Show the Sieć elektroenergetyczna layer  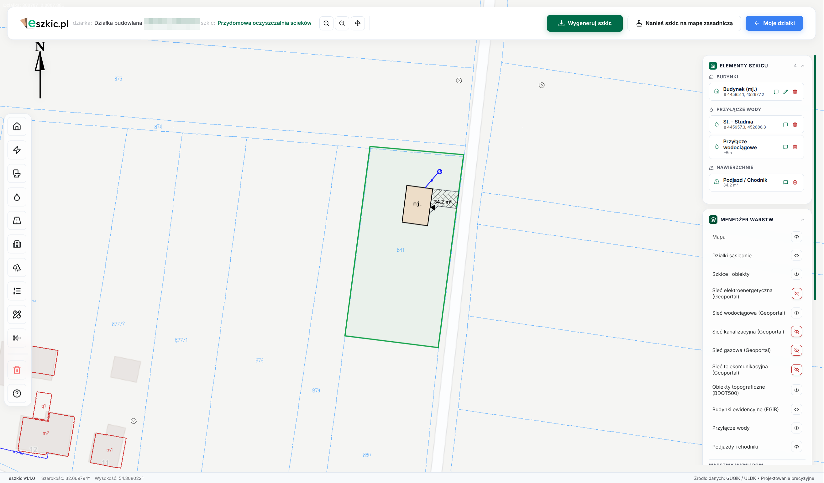point(796,293)
